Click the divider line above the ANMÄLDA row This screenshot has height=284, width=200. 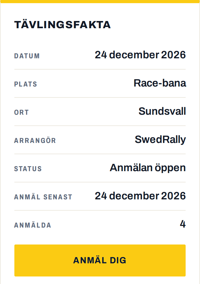(x=100, y=210)
